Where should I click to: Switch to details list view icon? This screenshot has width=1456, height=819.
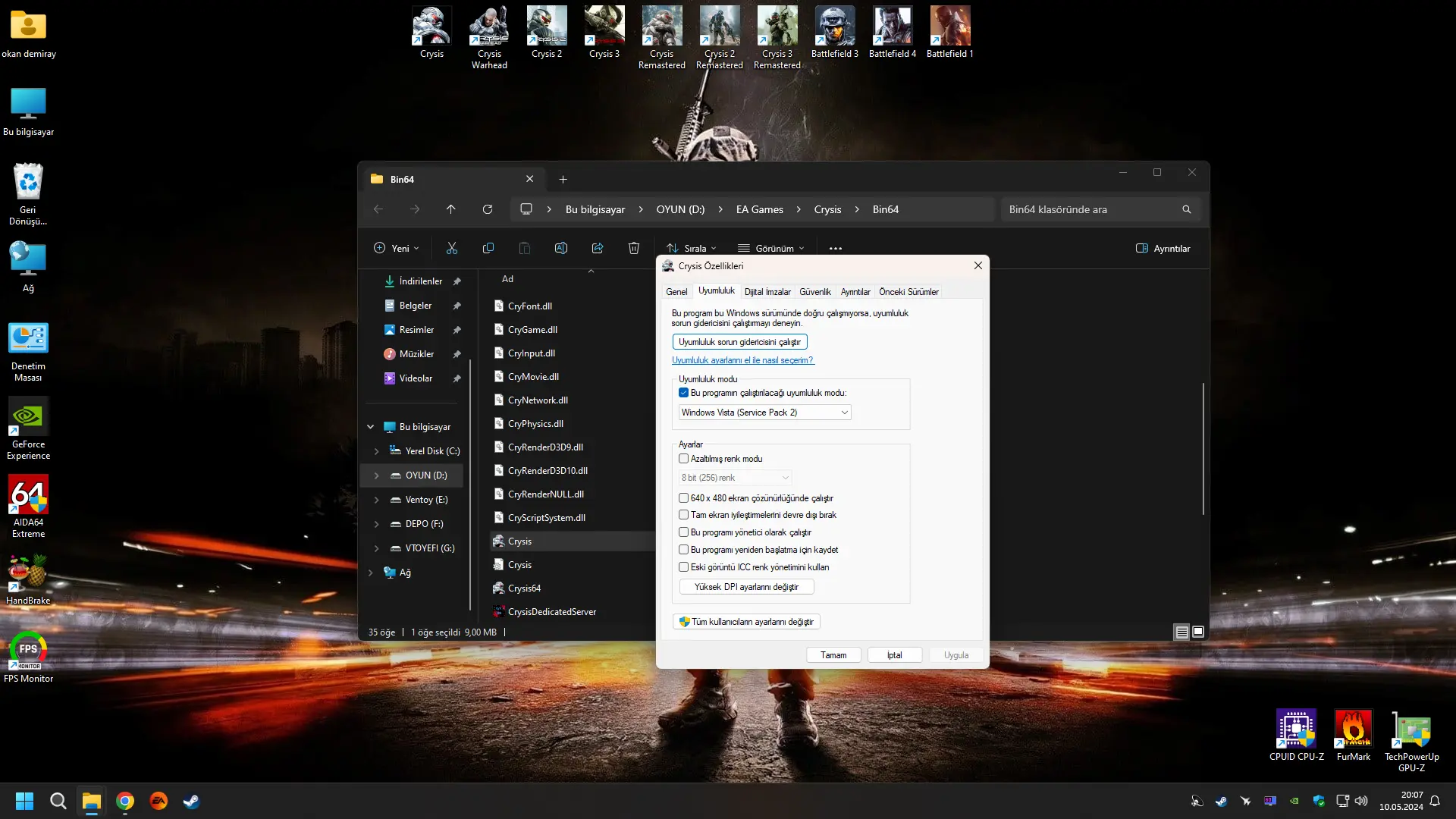1181,632
